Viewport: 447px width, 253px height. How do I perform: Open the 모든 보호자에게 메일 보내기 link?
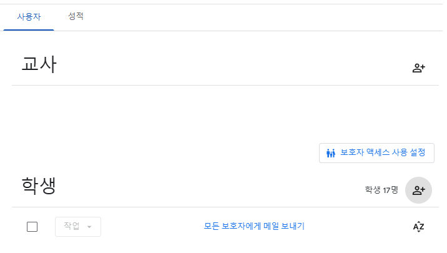(254, 226)
